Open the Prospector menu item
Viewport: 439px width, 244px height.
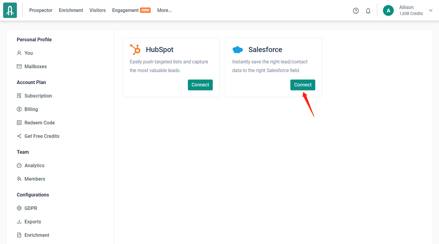coord(41,10)
